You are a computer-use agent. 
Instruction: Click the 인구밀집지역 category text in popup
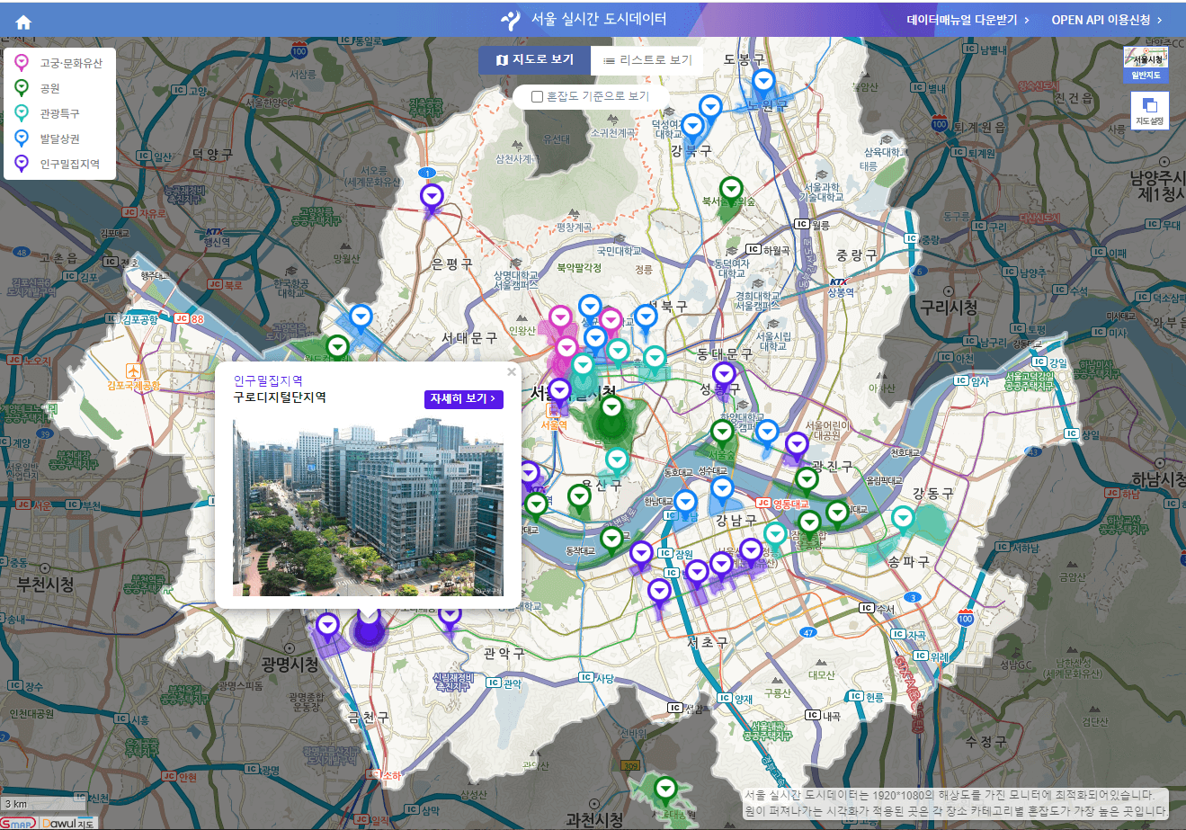[268, 381]
